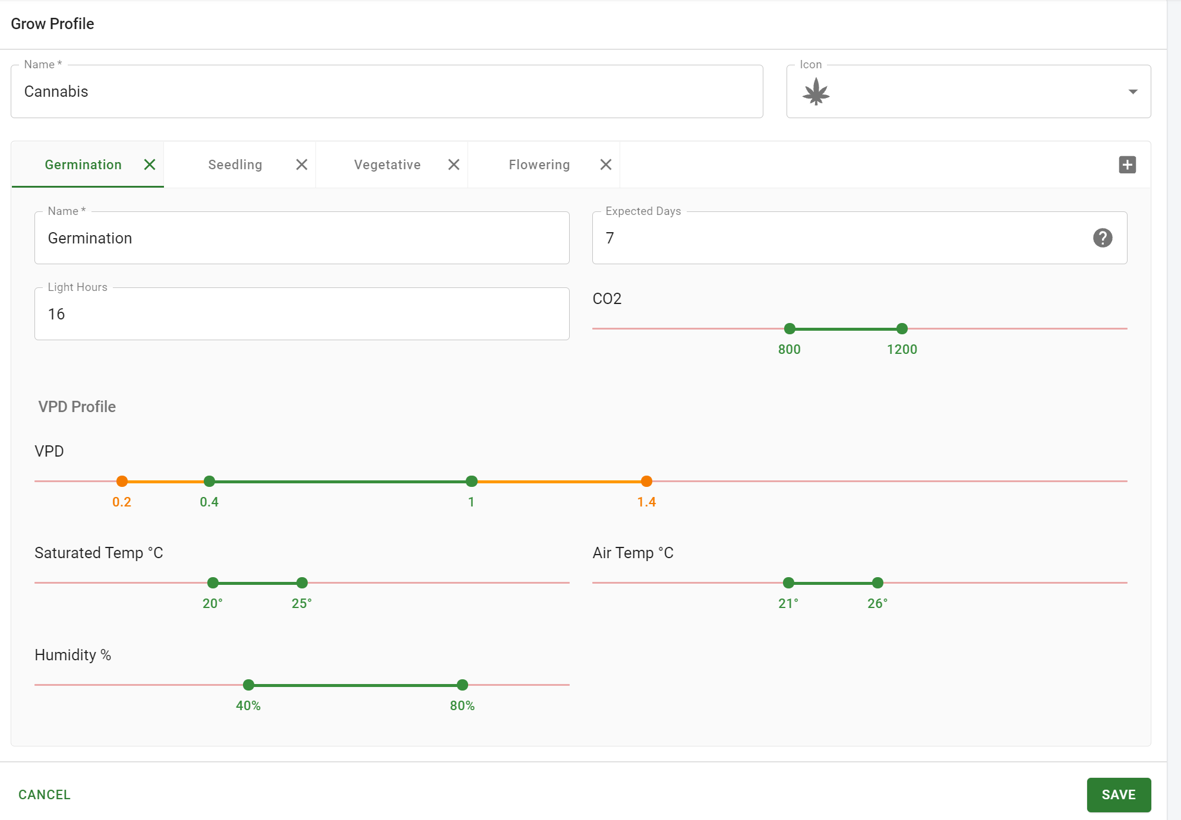Grab the VPD 1.4 orange handle
Image resolution: width=1181 pixels, height=820 pixels.
pos(646,481)
